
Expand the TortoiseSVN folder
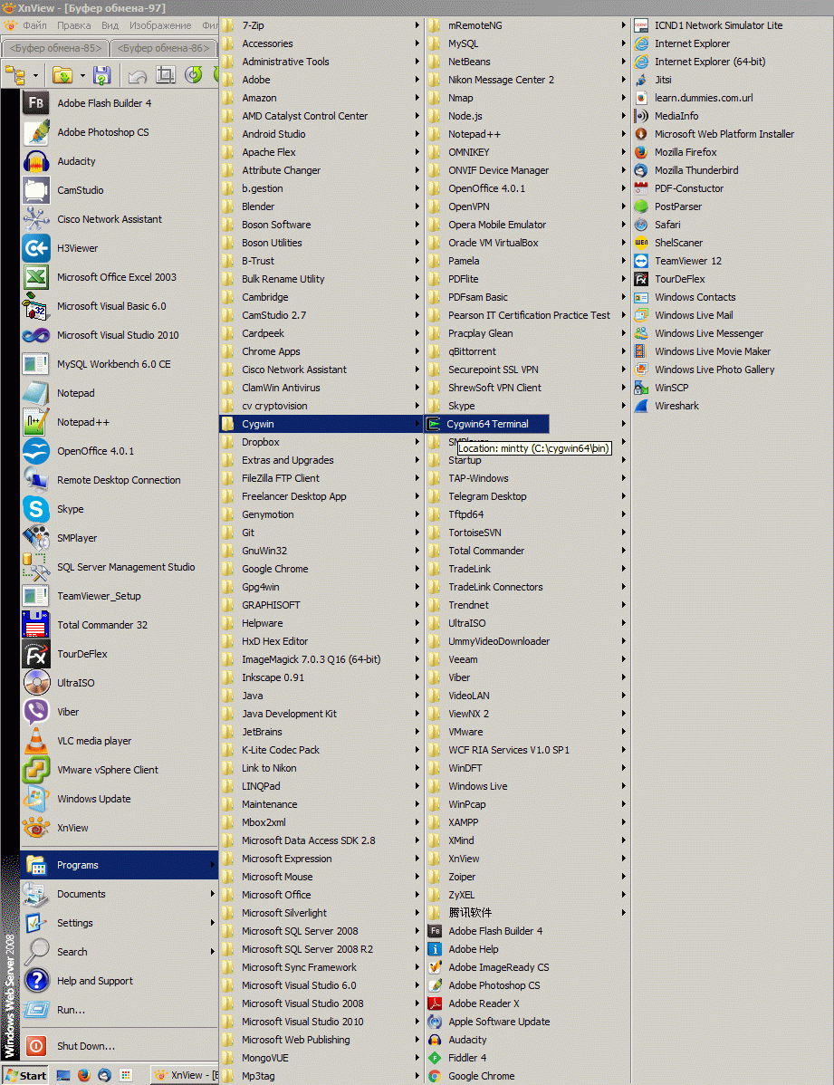coord(527,533)
